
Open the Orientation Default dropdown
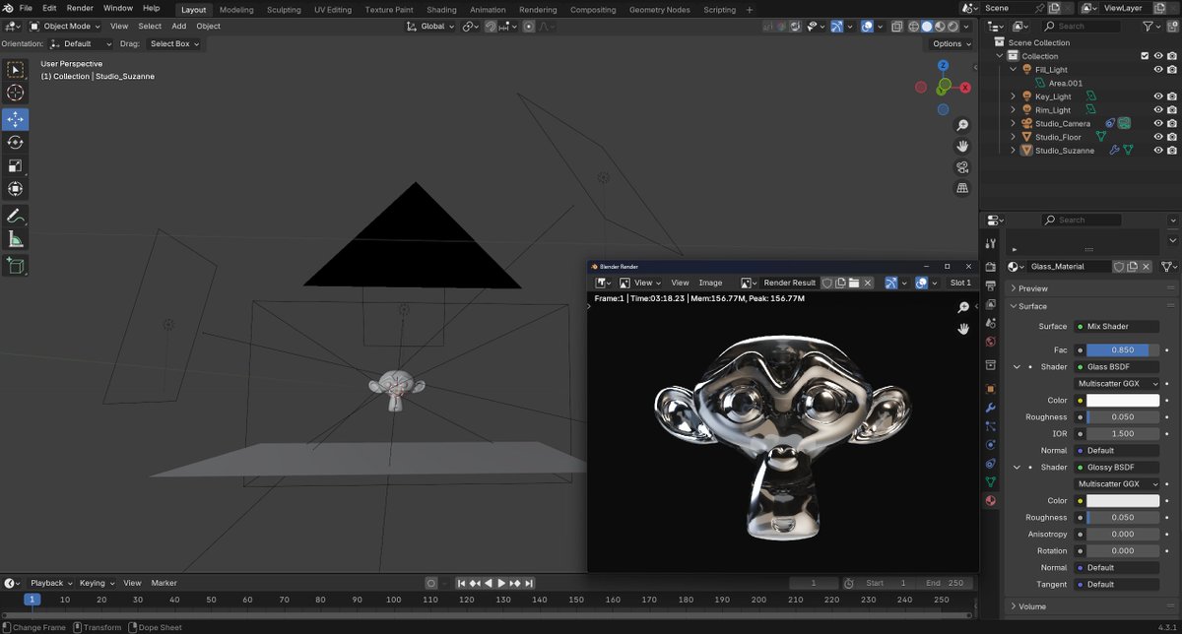pos(81,44)
